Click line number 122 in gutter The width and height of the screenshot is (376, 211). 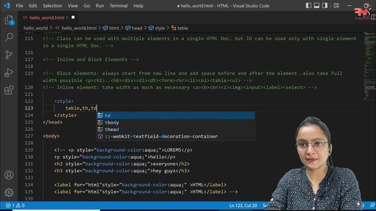(x=29, y=101)
